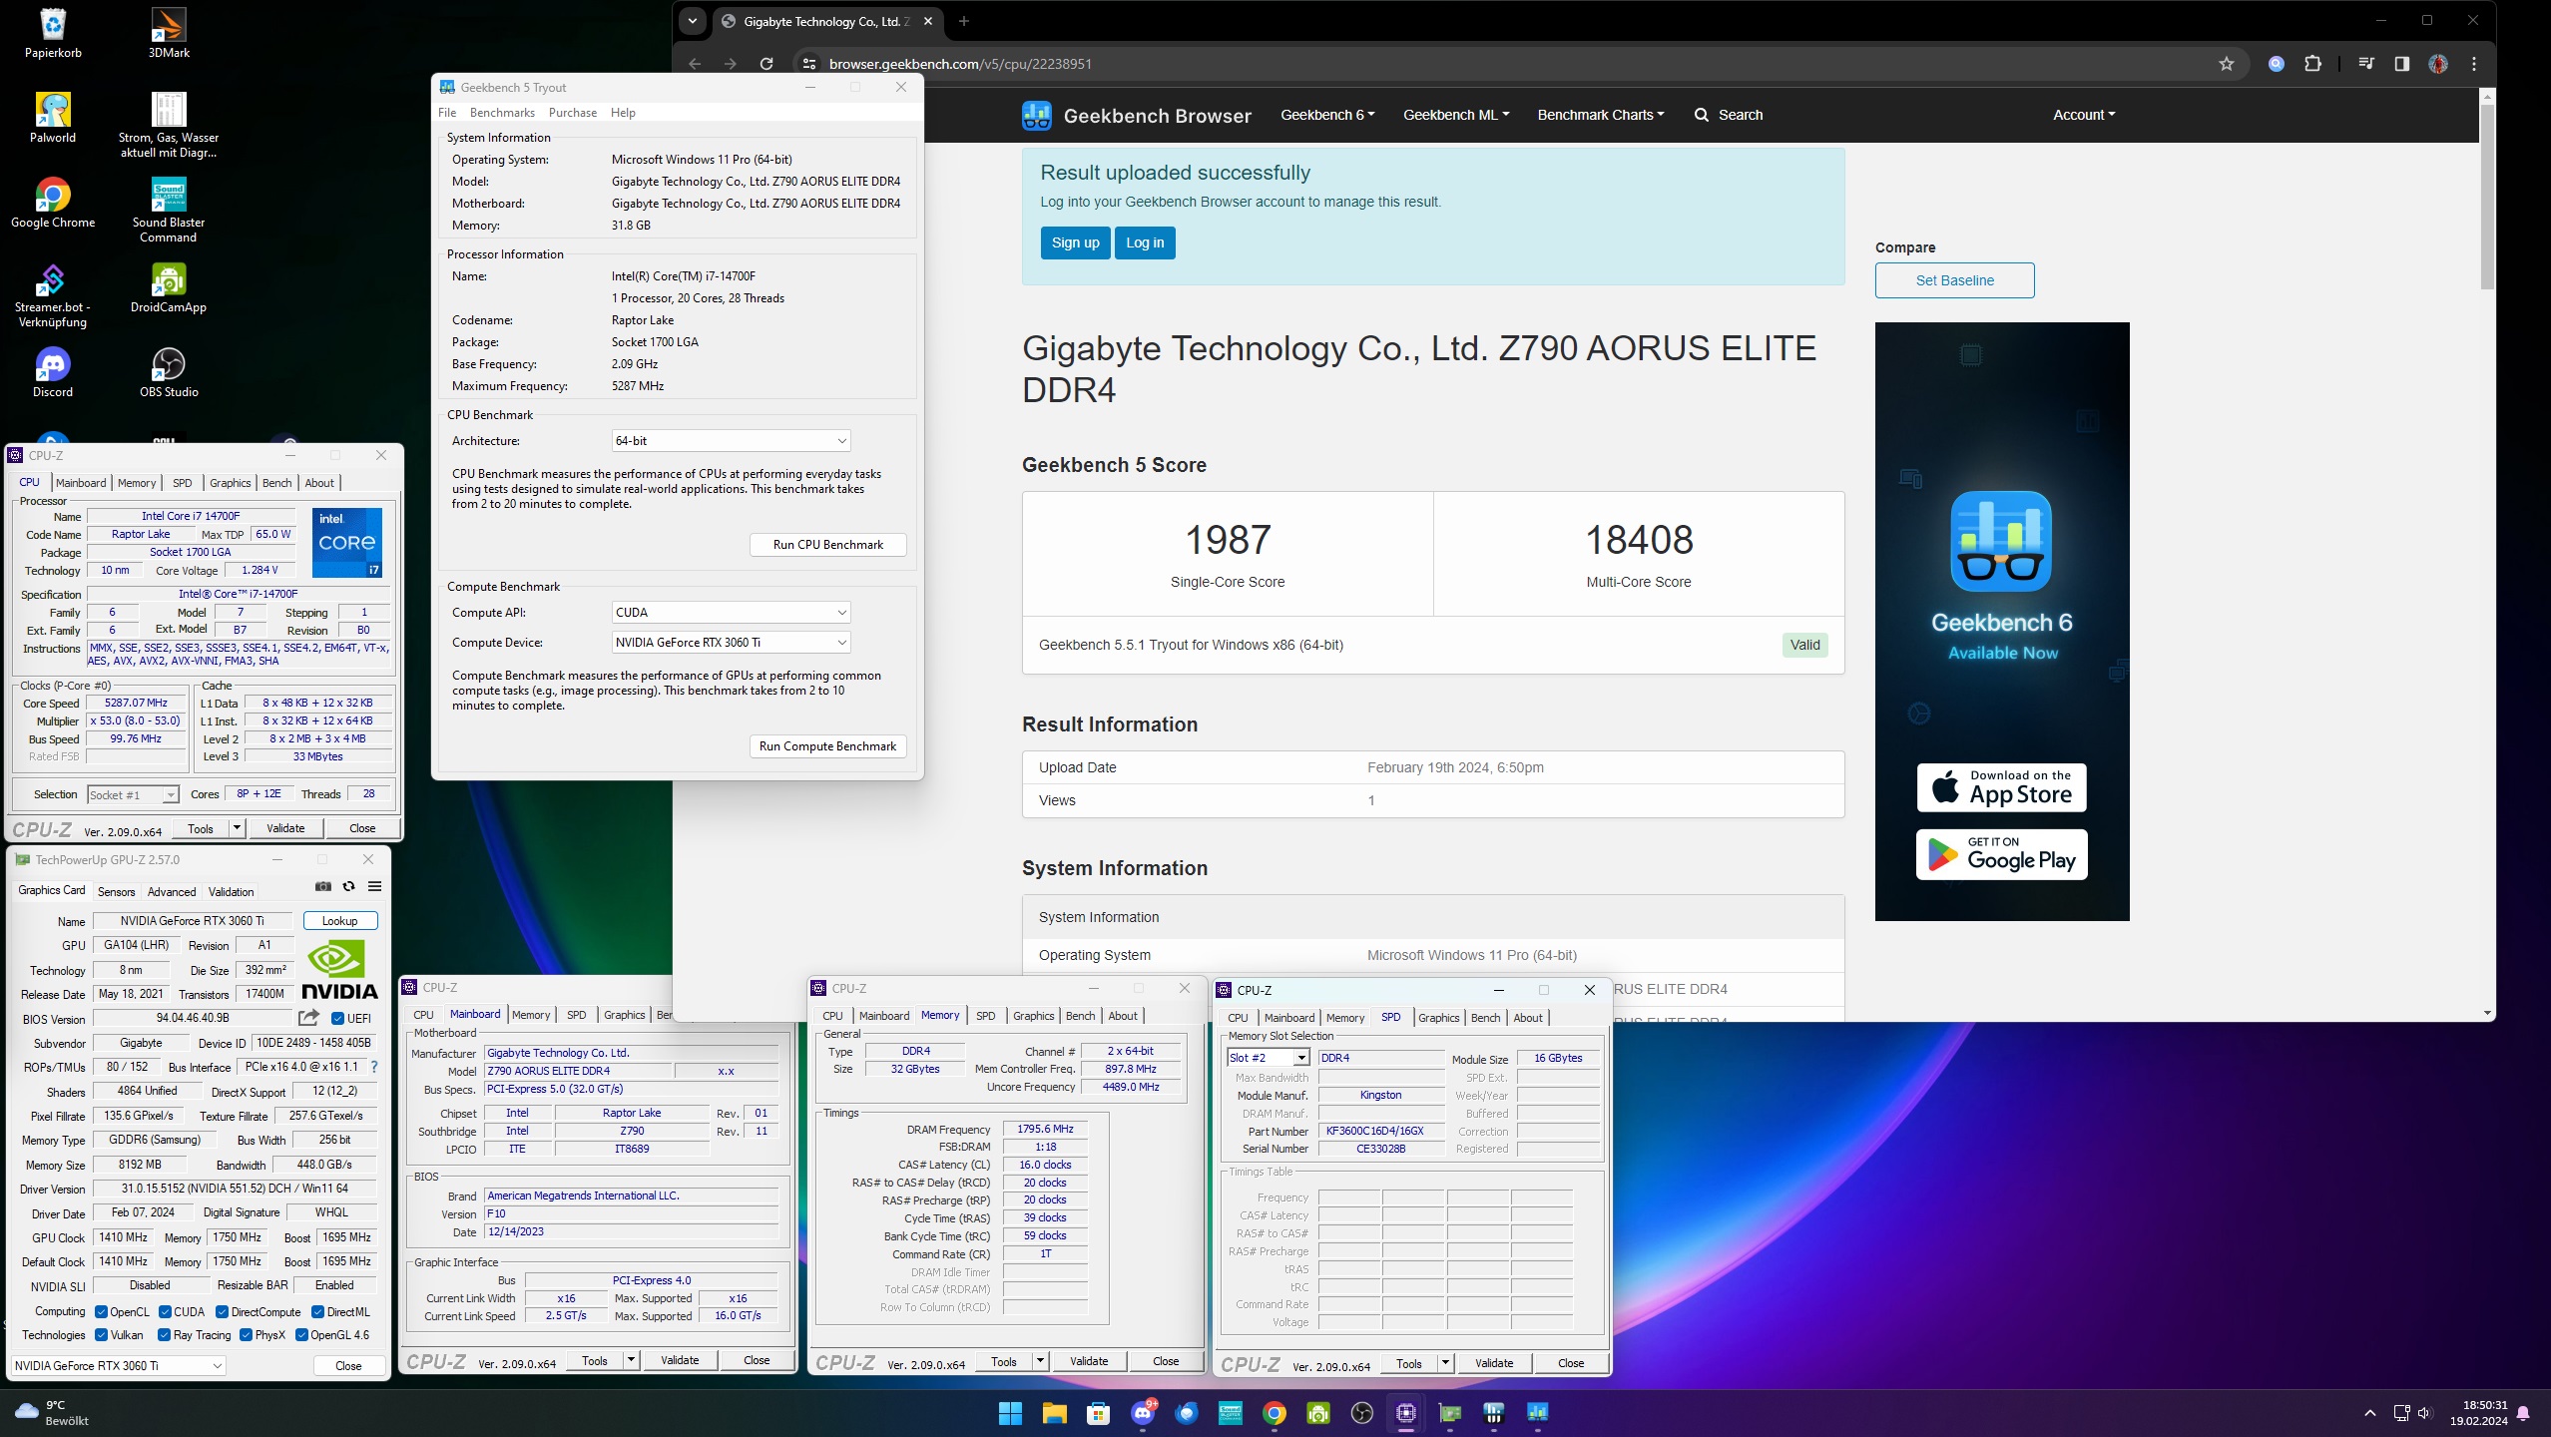Open OBS Studio desktop icon

[x=169, y=372]
